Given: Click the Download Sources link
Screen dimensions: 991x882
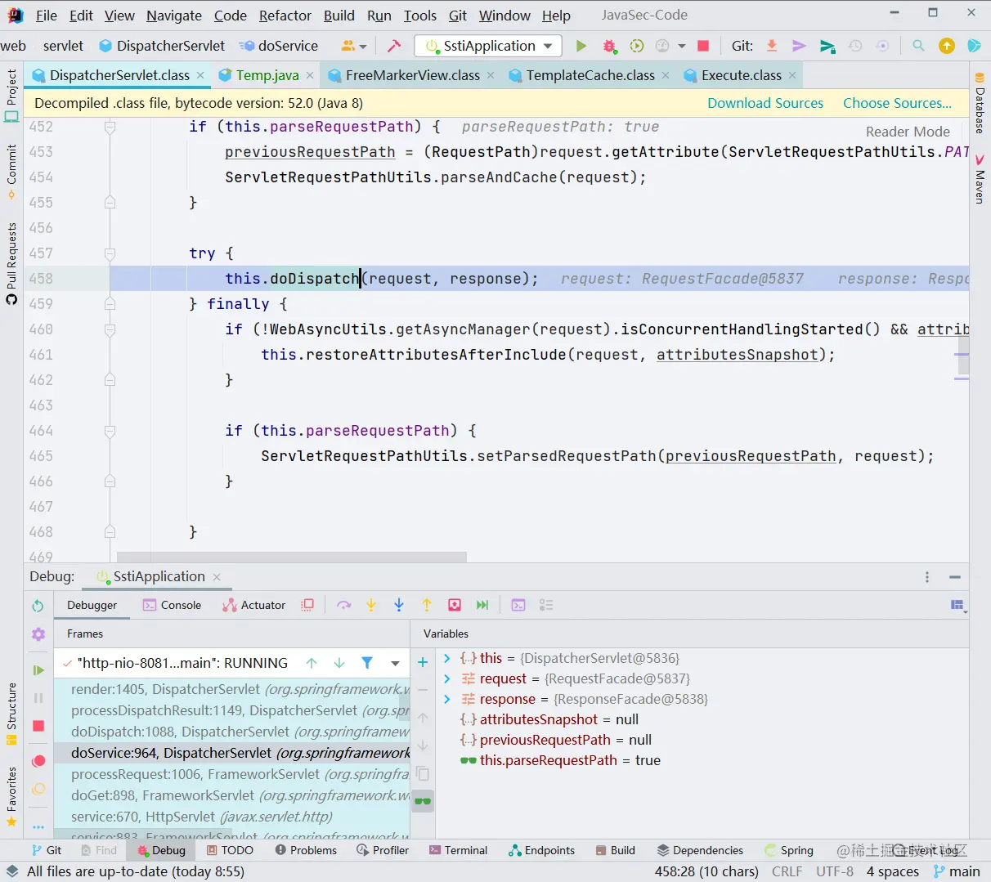Looking at the screenshot, I should (765, 103).
